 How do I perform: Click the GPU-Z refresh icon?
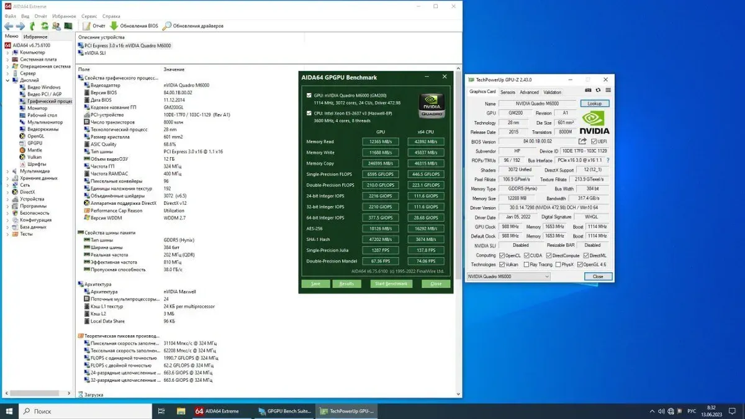coord(598,91)
